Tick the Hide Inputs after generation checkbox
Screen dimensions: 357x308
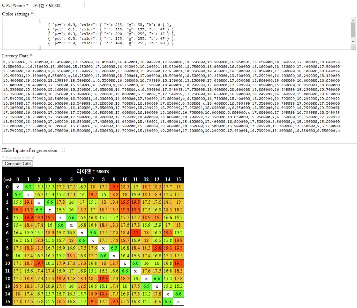click(x=63, y=150)
